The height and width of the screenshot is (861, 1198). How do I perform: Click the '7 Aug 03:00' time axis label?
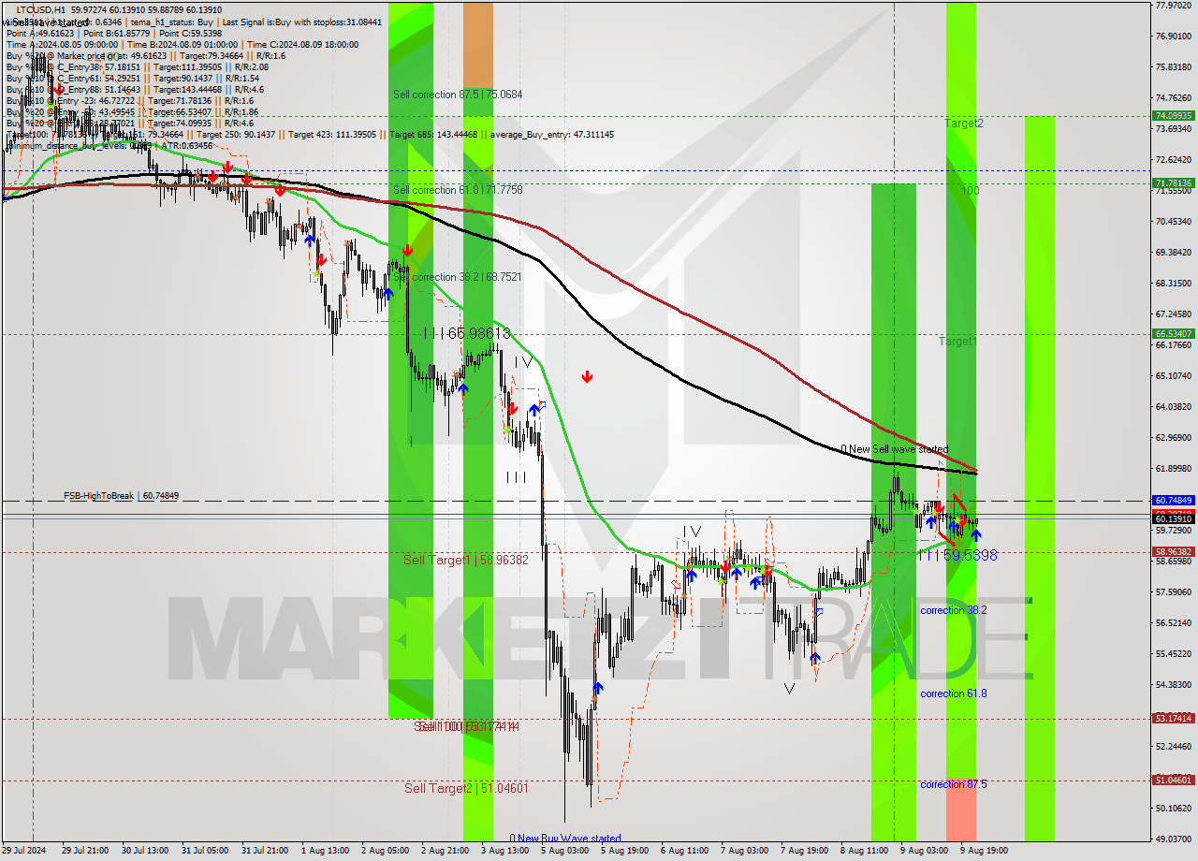tap(744, 851)
